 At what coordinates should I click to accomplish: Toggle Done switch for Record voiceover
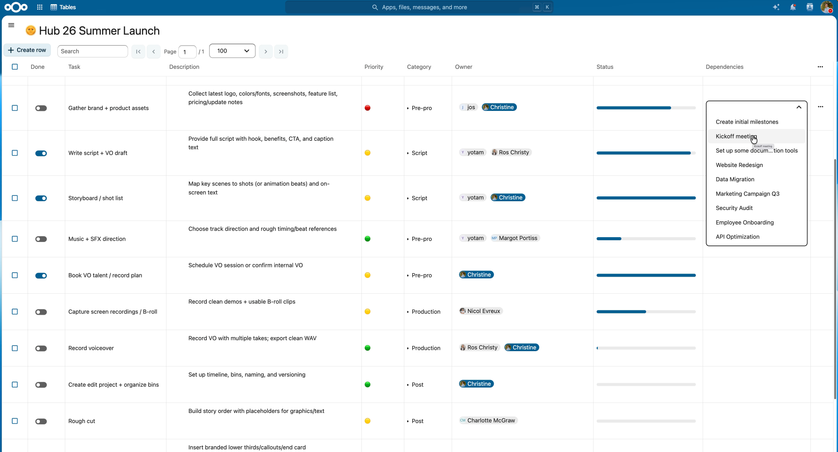(41, 349)
